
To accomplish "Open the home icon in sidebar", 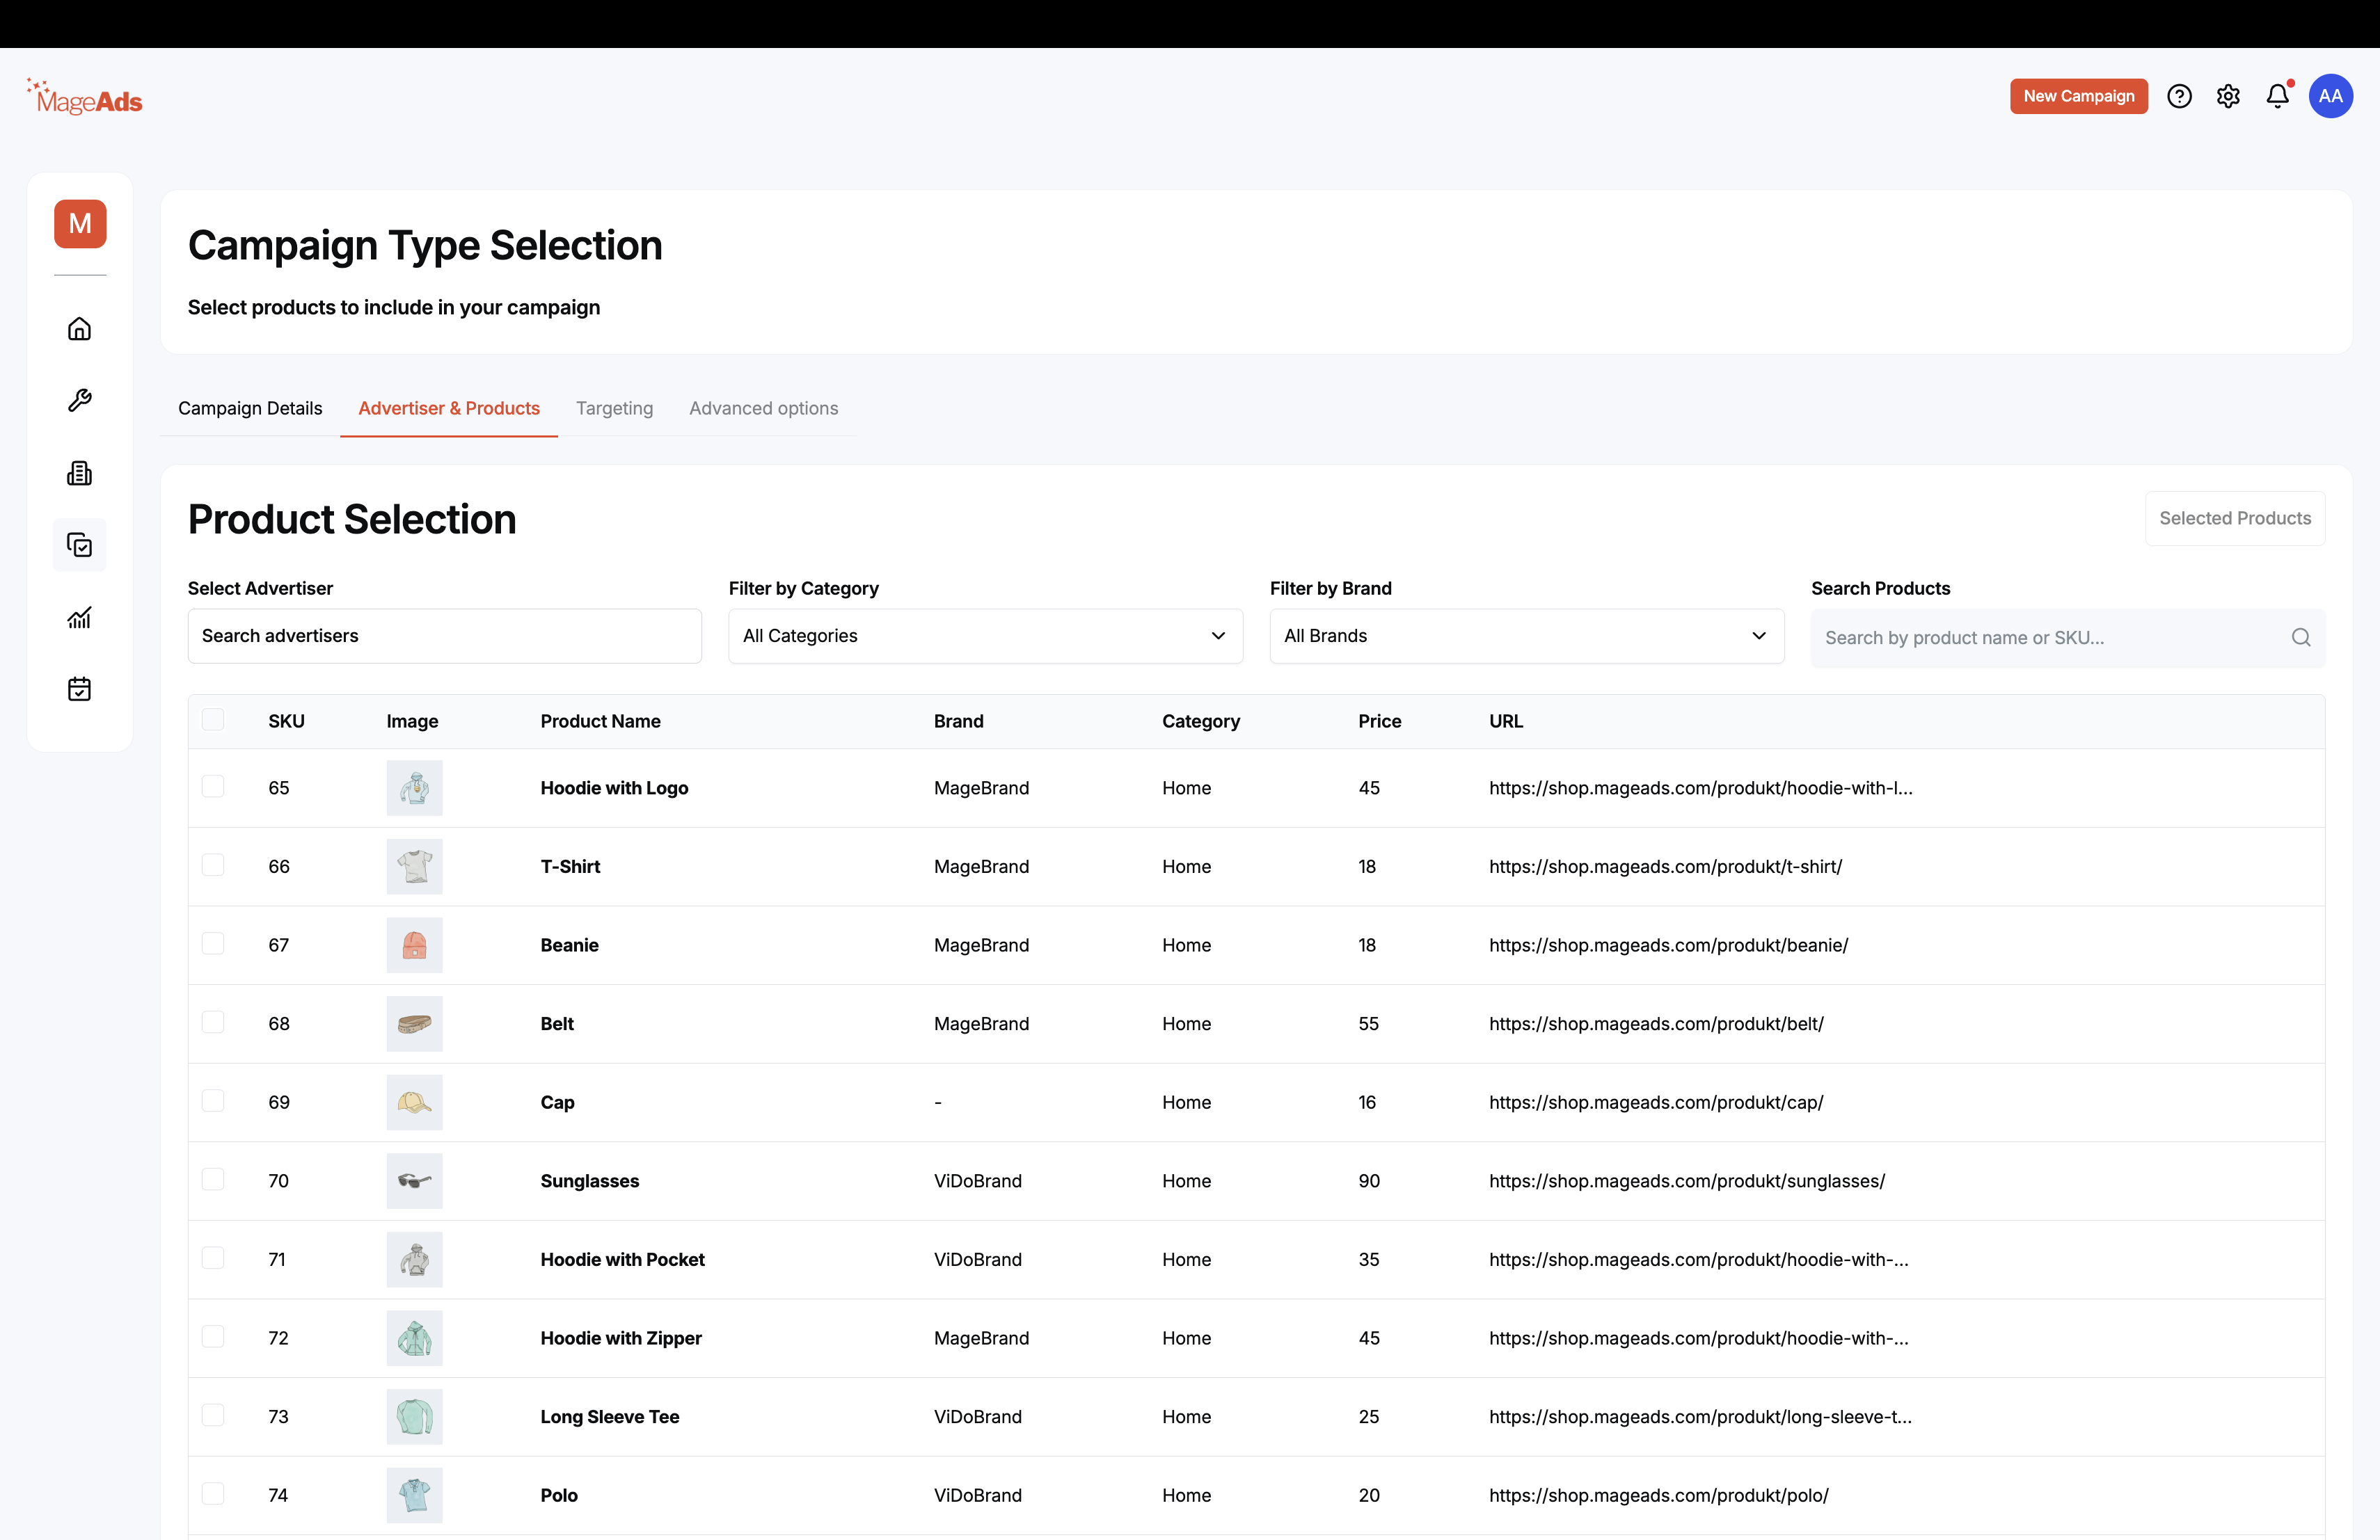I will point(79,329).
